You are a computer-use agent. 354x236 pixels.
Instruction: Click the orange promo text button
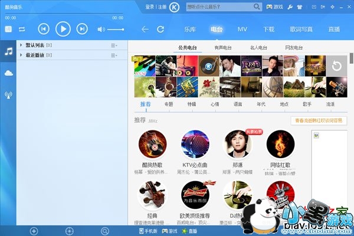pos(319,120)
